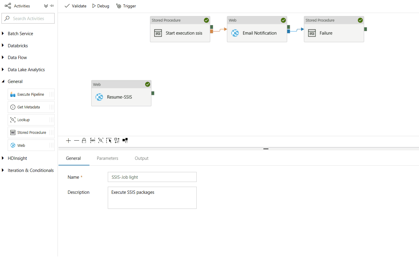The height and width of the screenshot is (257, 419).
Task: Click the green checkmark on Email Notification
Action: [283, 20]
